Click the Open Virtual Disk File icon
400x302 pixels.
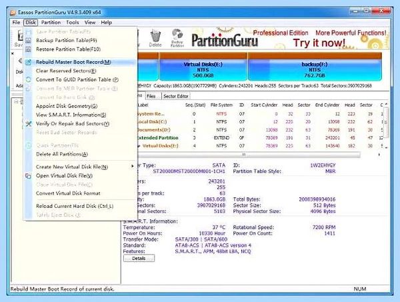(28, 176)
